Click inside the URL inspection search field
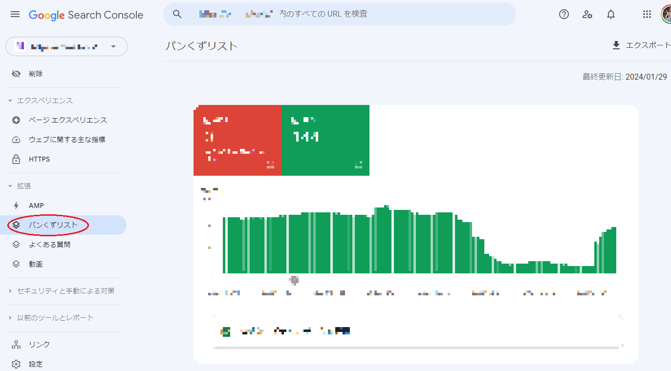The width and height of the screenshot is (671, 371). pyautogui.click(x=342, y=14)
